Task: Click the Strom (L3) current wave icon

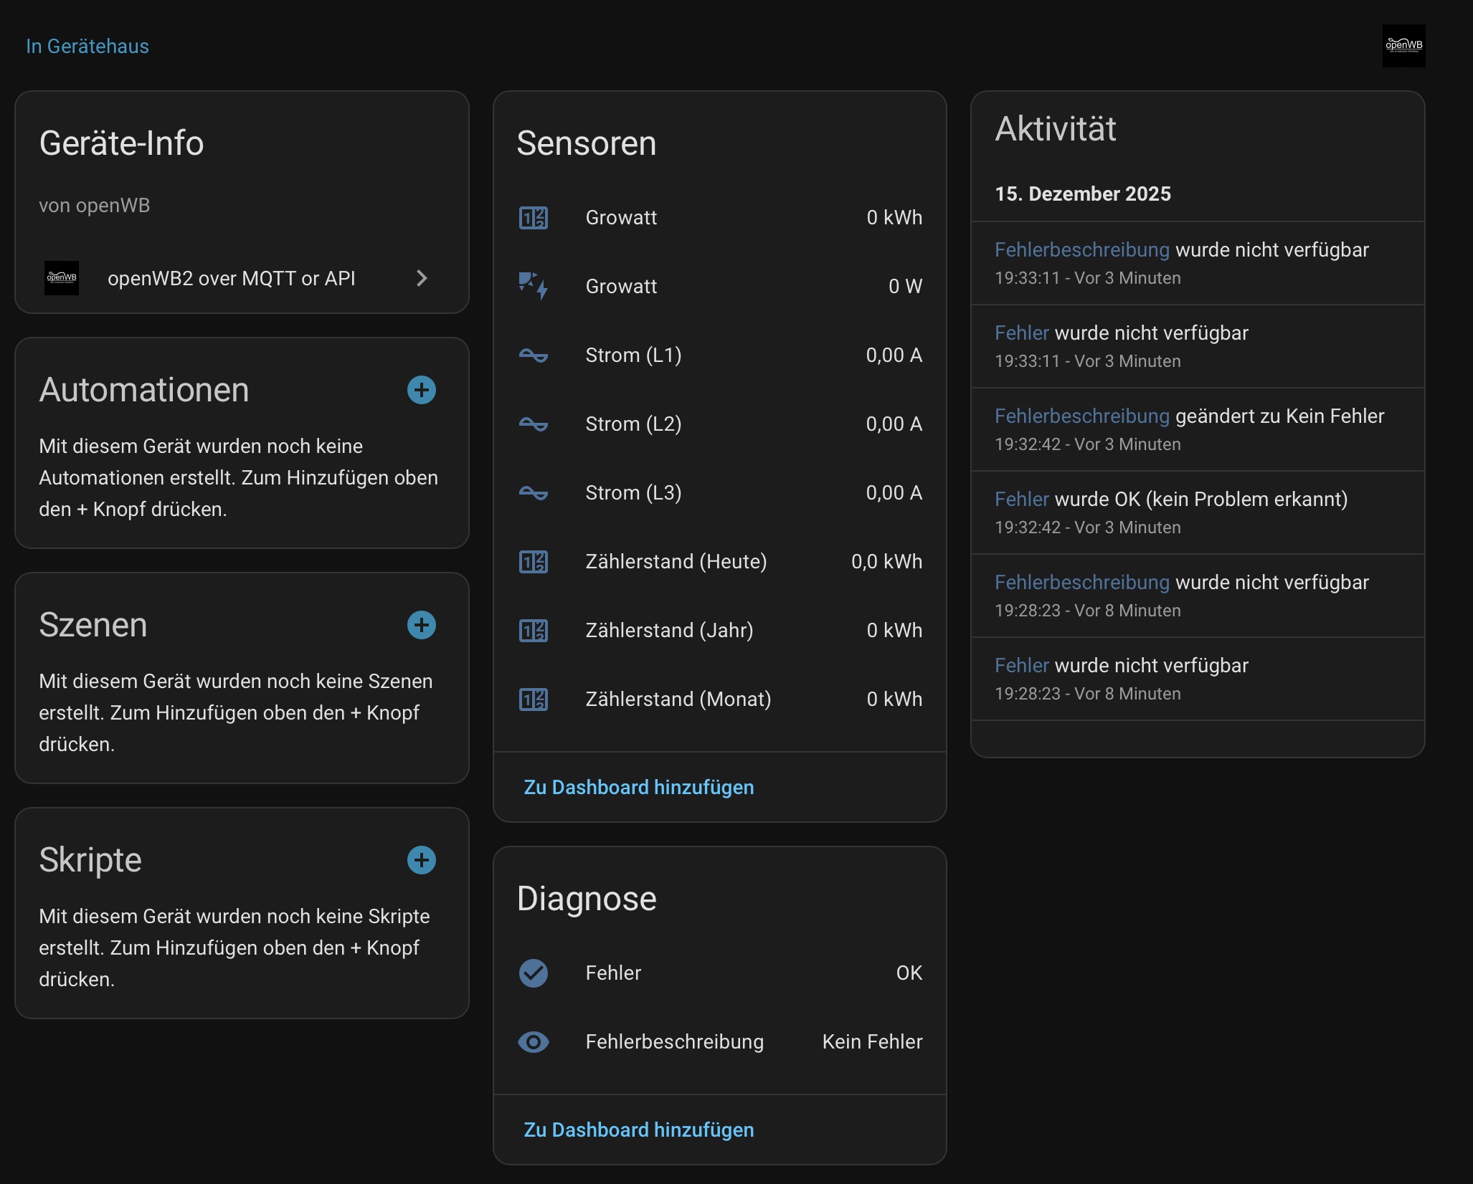Action: coord(533,492)
